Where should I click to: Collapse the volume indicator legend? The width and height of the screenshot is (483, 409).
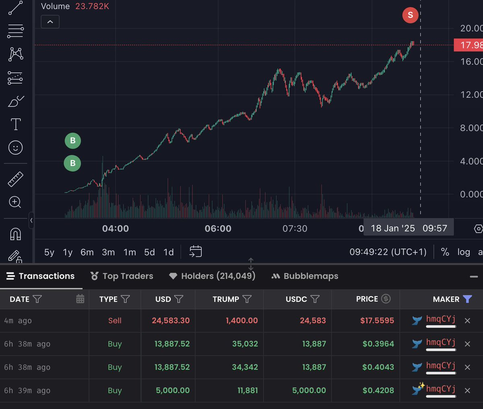(50, 22)
